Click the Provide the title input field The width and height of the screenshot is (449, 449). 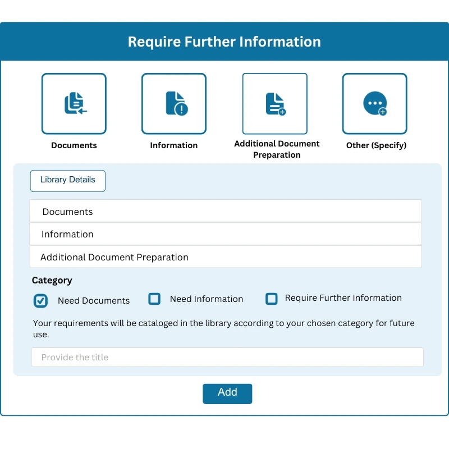[227, 357]
